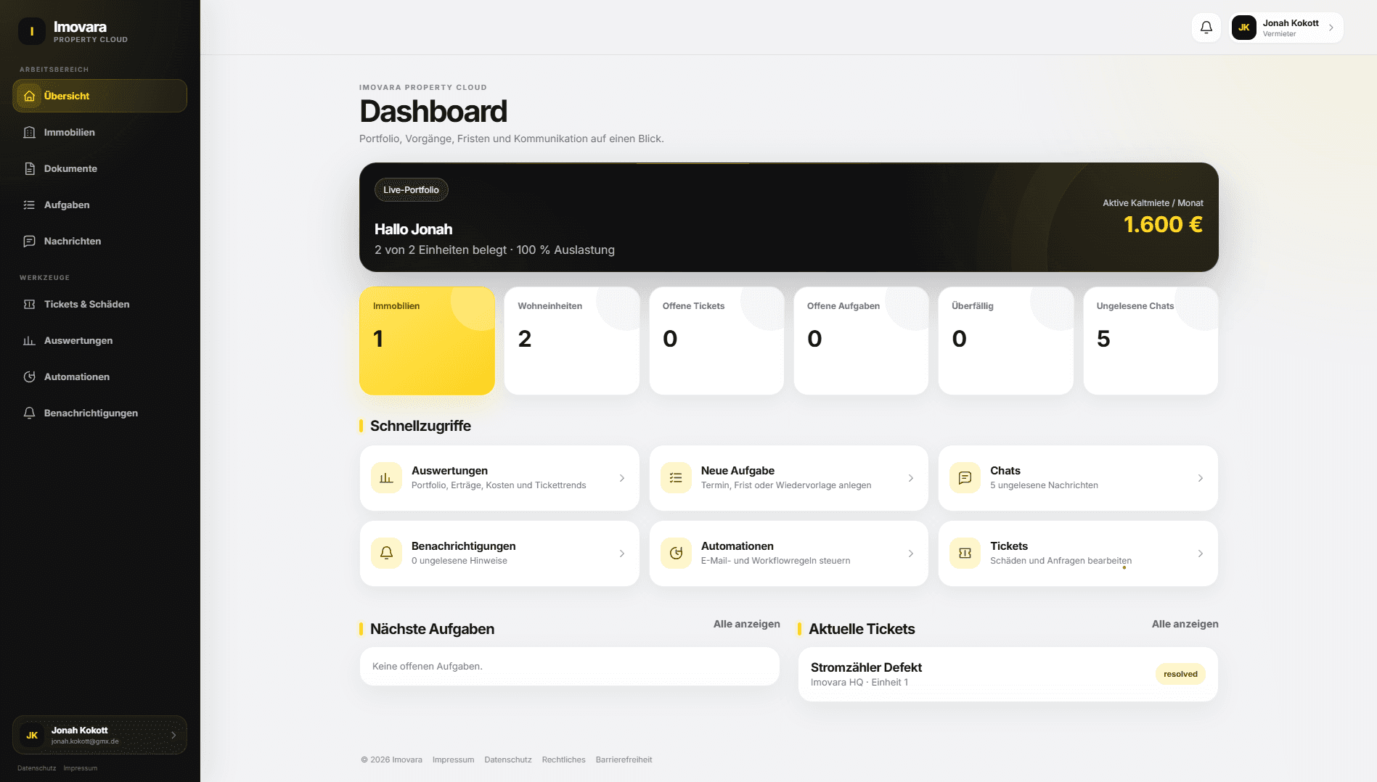Click the Automationen quick-access clock icon
The width and height of the screenshot is (1377, 782).
676,553
